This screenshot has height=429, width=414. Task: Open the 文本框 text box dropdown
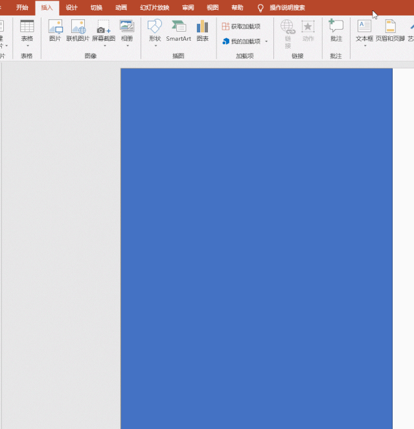[365, 45]
